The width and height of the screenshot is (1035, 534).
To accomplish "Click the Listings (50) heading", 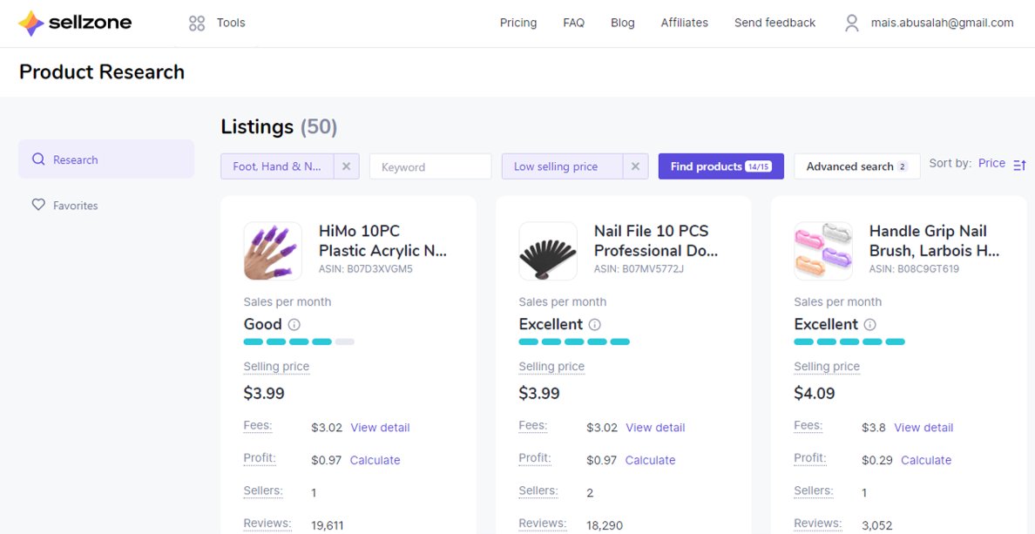I will click(x=279, y=126).
